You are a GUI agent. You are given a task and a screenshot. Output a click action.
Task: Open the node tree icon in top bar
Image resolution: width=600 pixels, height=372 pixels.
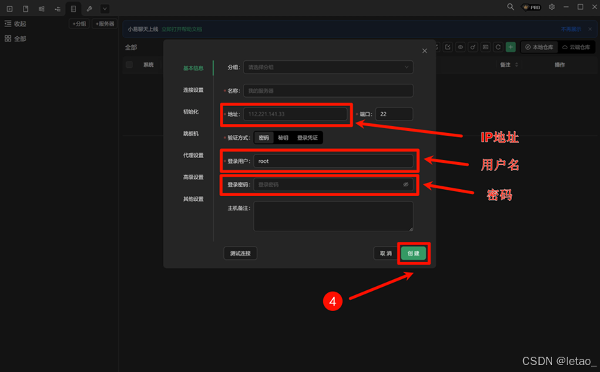point(58,8)
